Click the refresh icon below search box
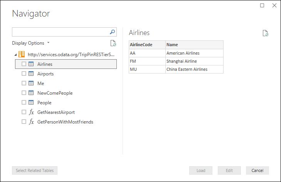Screen dimensions: 281x182 click(113, 43)
